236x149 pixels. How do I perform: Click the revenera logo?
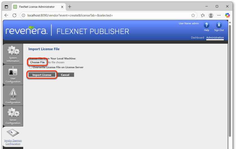26,30
